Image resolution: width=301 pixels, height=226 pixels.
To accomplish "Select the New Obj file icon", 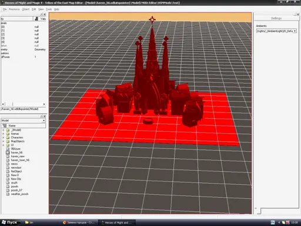I will [x=8, y=179].
